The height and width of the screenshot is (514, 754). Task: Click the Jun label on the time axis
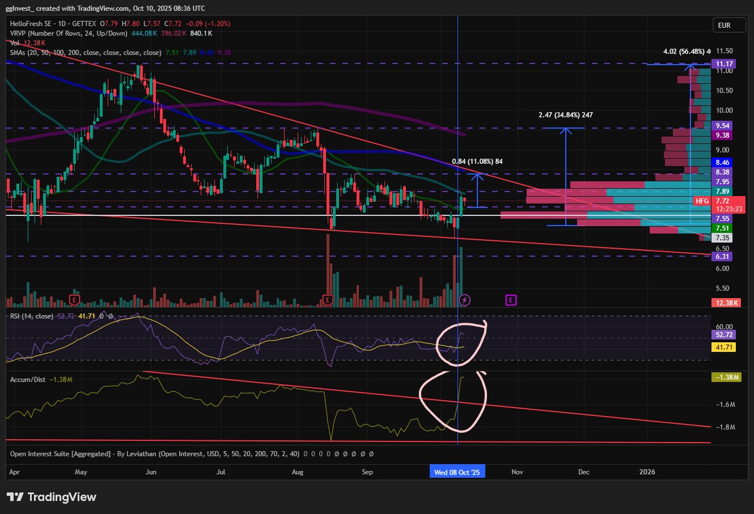[151, 472]
